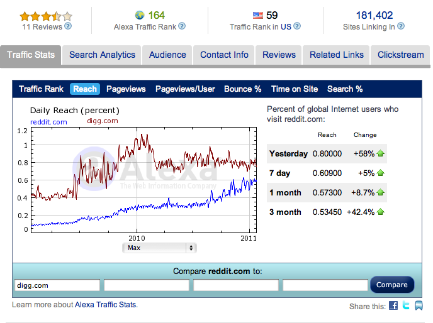Screen dimensions: 433x323
Task: Click the green up arrow in 7 day row
Action: point(380,173)
